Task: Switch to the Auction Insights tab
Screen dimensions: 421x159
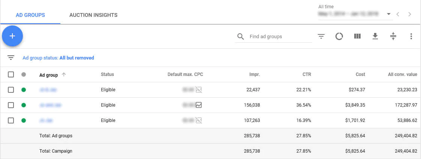Action: (x=93, y=15)
